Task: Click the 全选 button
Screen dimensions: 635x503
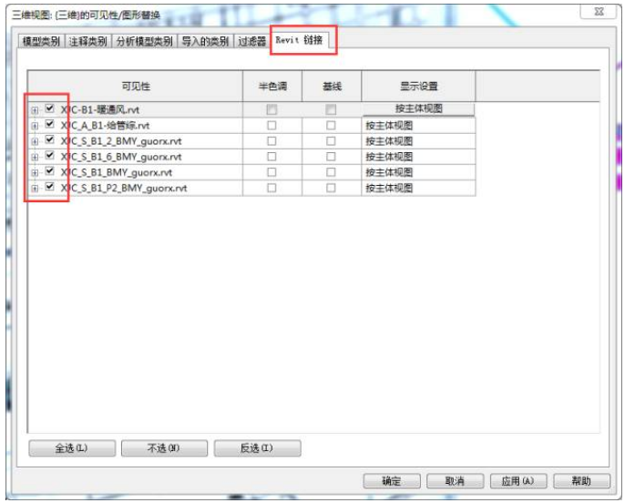Action: click(72, 448)
